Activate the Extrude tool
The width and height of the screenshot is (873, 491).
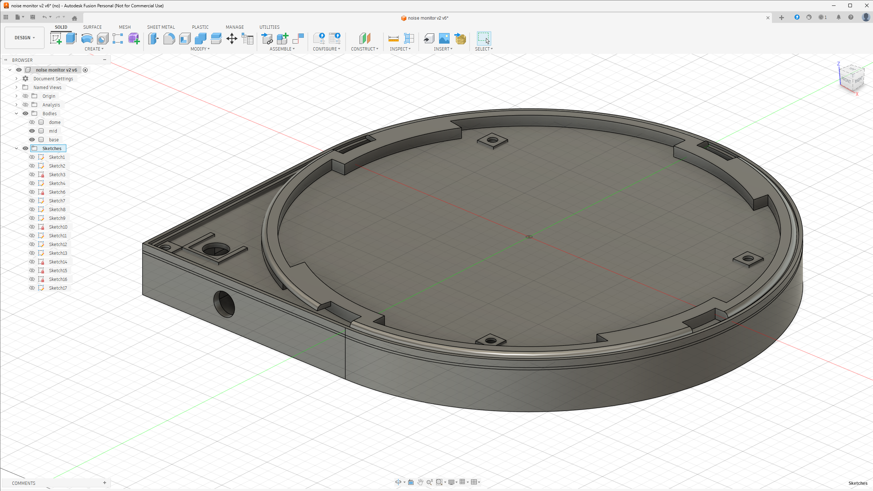pyautogui.click(x=70, y=38)
